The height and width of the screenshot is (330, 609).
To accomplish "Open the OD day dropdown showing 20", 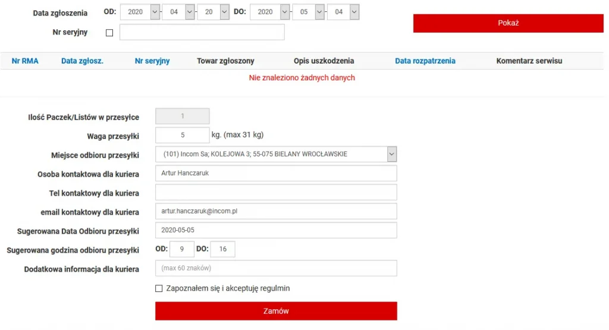I will (x=213, y=12).
